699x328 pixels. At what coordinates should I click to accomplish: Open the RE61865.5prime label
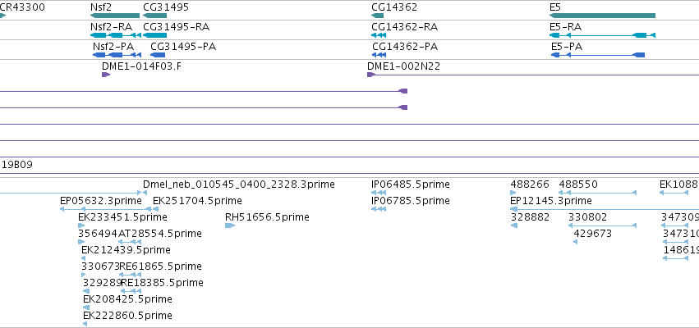click(x=160, y=266)
